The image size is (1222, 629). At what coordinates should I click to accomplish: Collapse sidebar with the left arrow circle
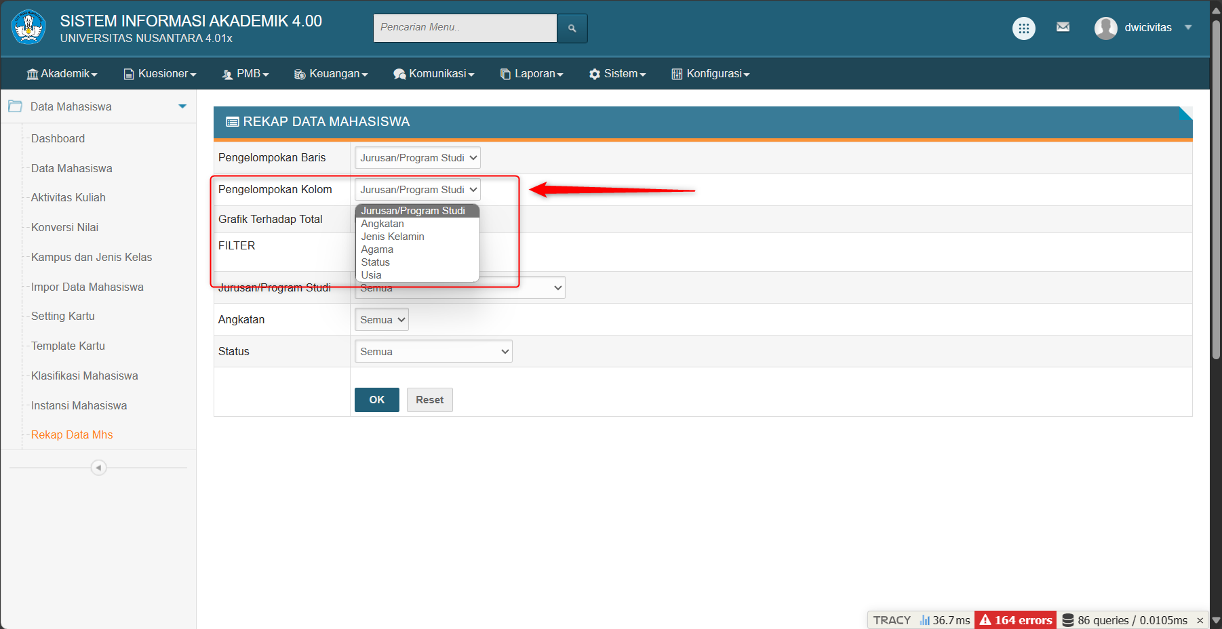[98, 468]
